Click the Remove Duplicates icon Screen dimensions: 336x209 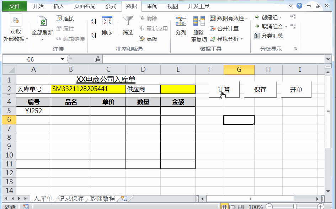coord(199,21)
